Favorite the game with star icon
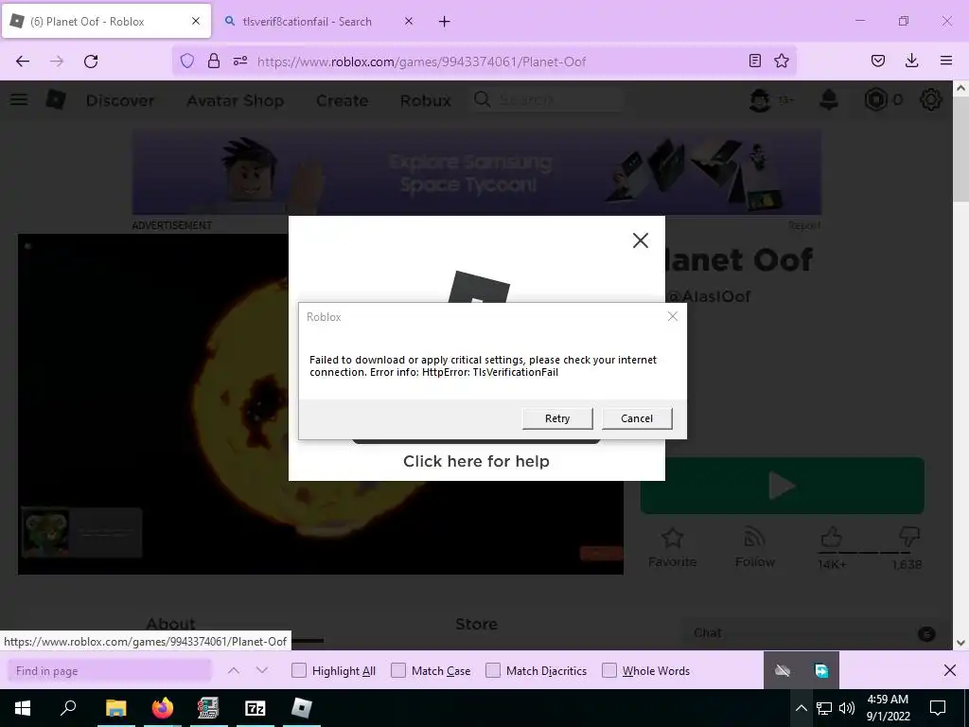Viewport: 969px width, 727px height. coord(672,538)
